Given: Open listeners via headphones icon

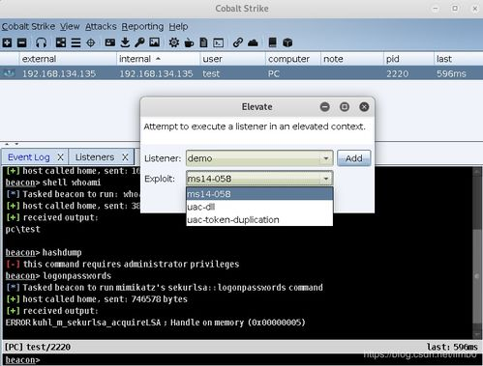Looking at the screenshot, I should click(x=41, y=42).
